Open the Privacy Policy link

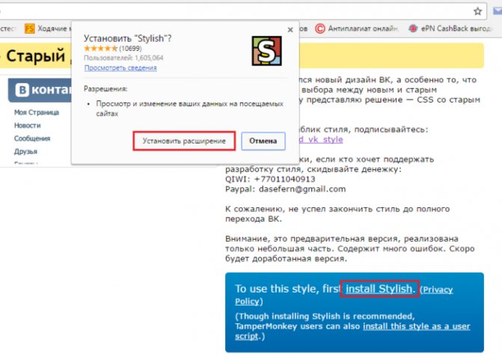[344, 296]
